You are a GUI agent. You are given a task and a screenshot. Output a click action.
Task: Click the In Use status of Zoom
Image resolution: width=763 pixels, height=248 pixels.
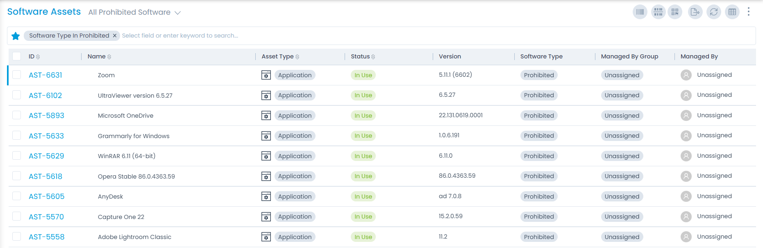click(x=363, y=75)
